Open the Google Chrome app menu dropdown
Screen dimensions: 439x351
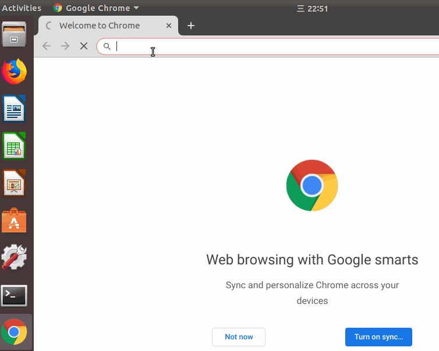pos(96,8)
